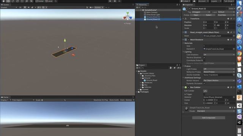This screenshot has height=136, width=243.
Task: Click the Step frame button
Action: [x=120, y=1]
